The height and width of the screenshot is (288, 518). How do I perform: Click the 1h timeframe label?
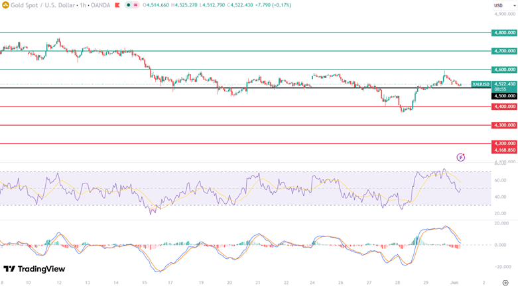83,5
